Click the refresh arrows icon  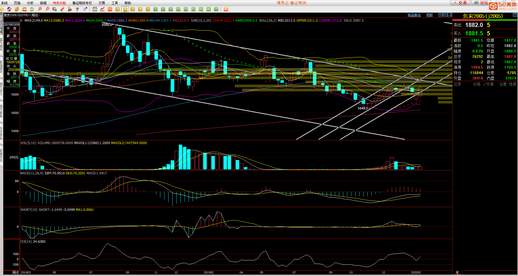click(x=32, y=9)
